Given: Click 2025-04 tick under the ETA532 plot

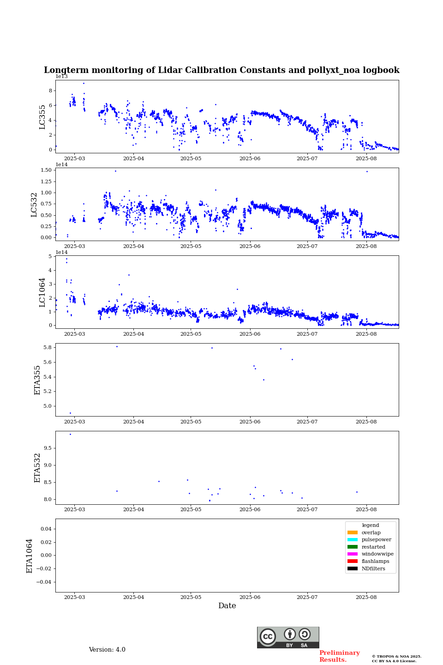Looking at the screenshot, I should click(x=133, y=509).
